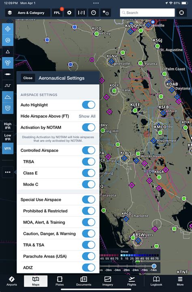Select VFR chart mode
192x292 pixels.
pyautogui.click(x=8, y=149)
